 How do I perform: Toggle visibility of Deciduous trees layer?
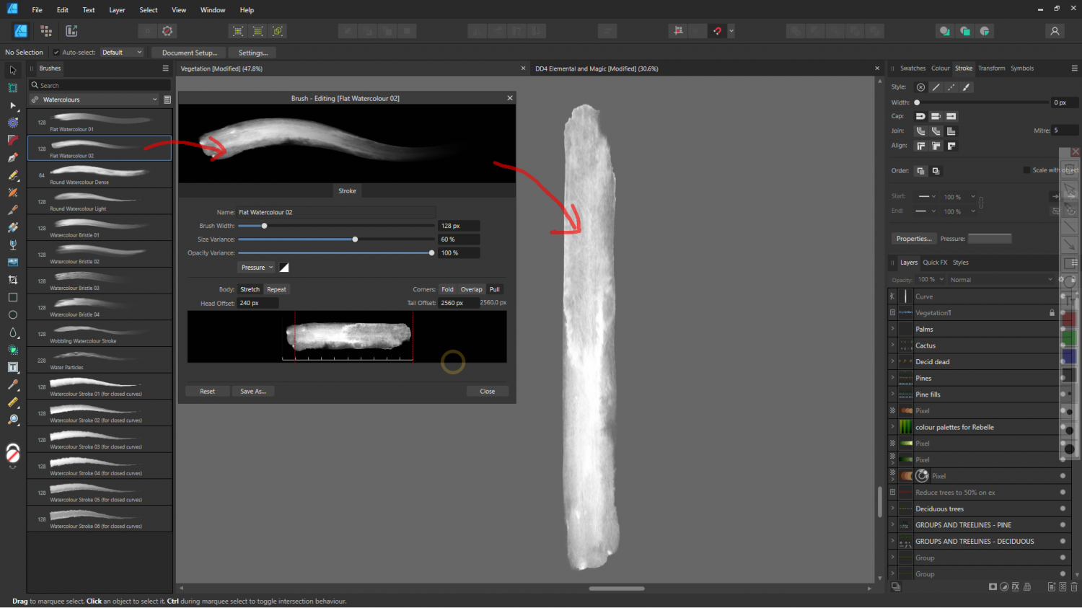click(1063, 508)
